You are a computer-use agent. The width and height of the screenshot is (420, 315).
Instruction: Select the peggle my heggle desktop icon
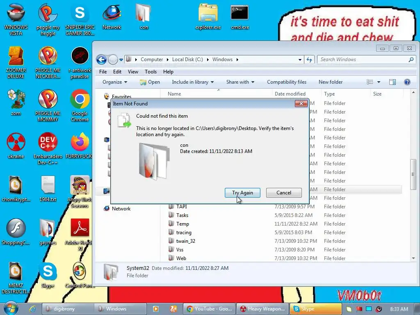pyautogui.click(x=48, y=19)
